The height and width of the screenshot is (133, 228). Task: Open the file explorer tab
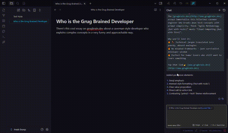[x=11, y=3]
